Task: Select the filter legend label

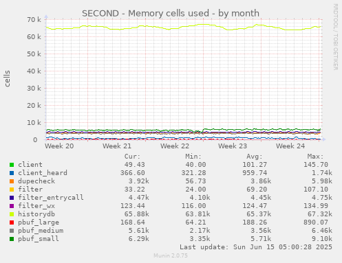Action: [x=30, y=190]
